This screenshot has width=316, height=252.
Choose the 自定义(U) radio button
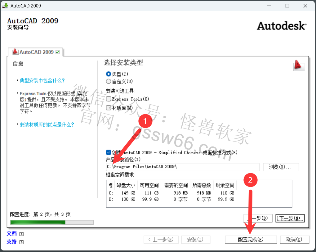click(109, 81)
